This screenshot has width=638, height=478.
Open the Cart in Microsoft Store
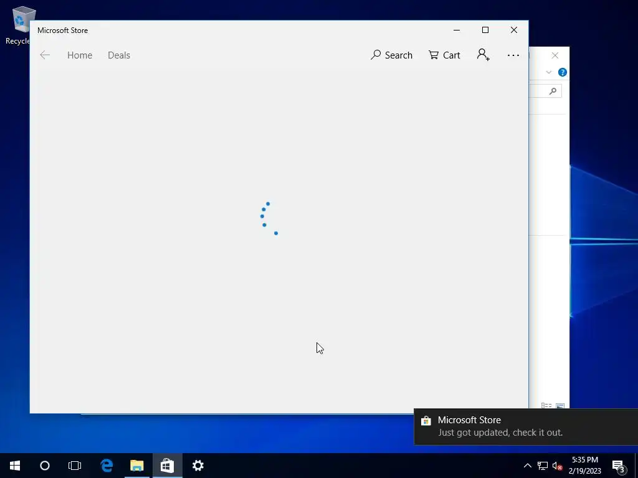pyautogui.click(x=444, y=55)
